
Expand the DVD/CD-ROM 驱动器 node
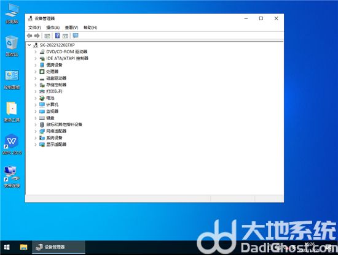36,51
